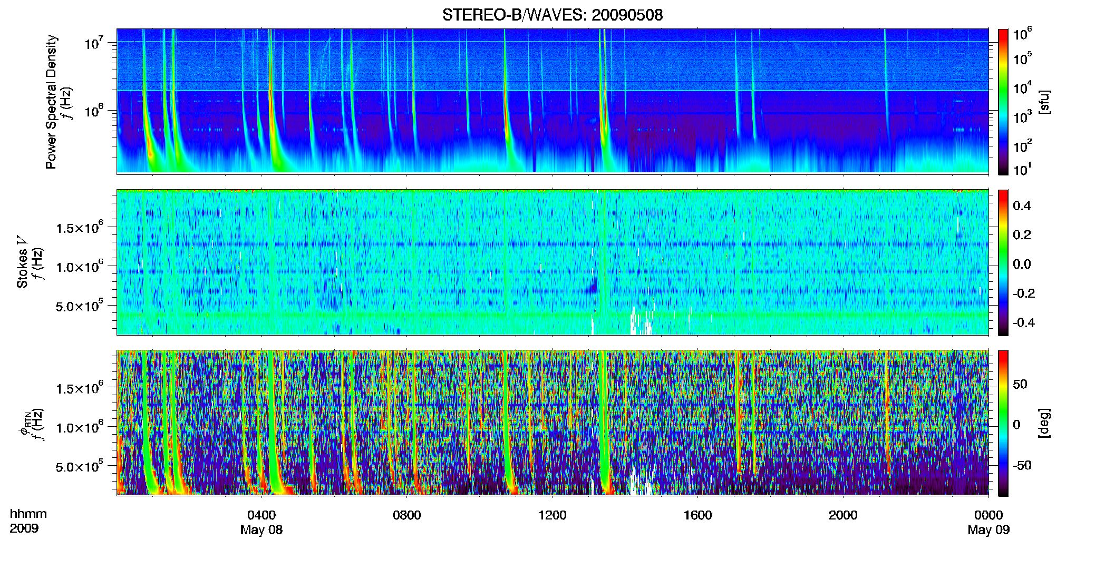This screenshot has width=1105, height=569.
Task: Click inside the Power Spectral Density spectrogram
Action: [552, 101]
